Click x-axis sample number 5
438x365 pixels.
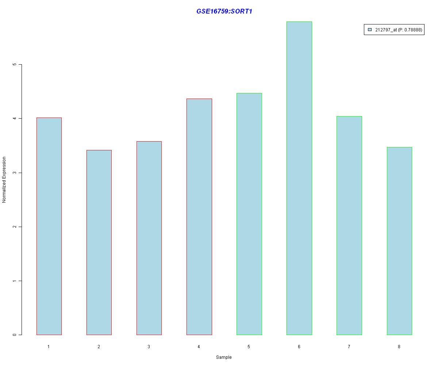point(249,346)
